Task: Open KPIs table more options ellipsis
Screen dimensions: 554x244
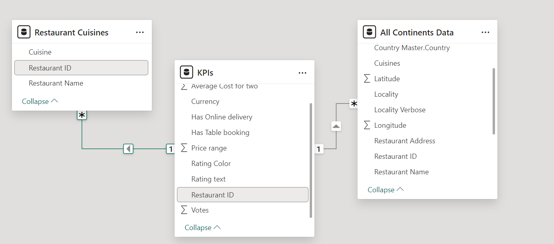Action: [303, 72]
